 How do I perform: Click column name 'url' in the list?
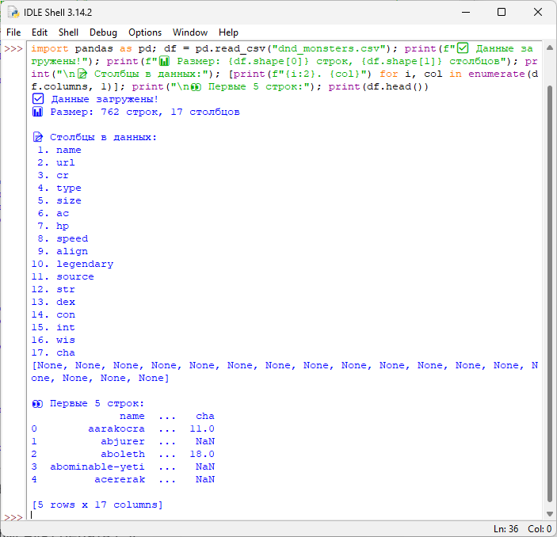[66, 162]
